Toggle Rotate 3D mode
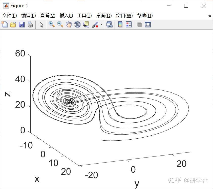This screenshot has width=213, height=189. pos(77,24)
